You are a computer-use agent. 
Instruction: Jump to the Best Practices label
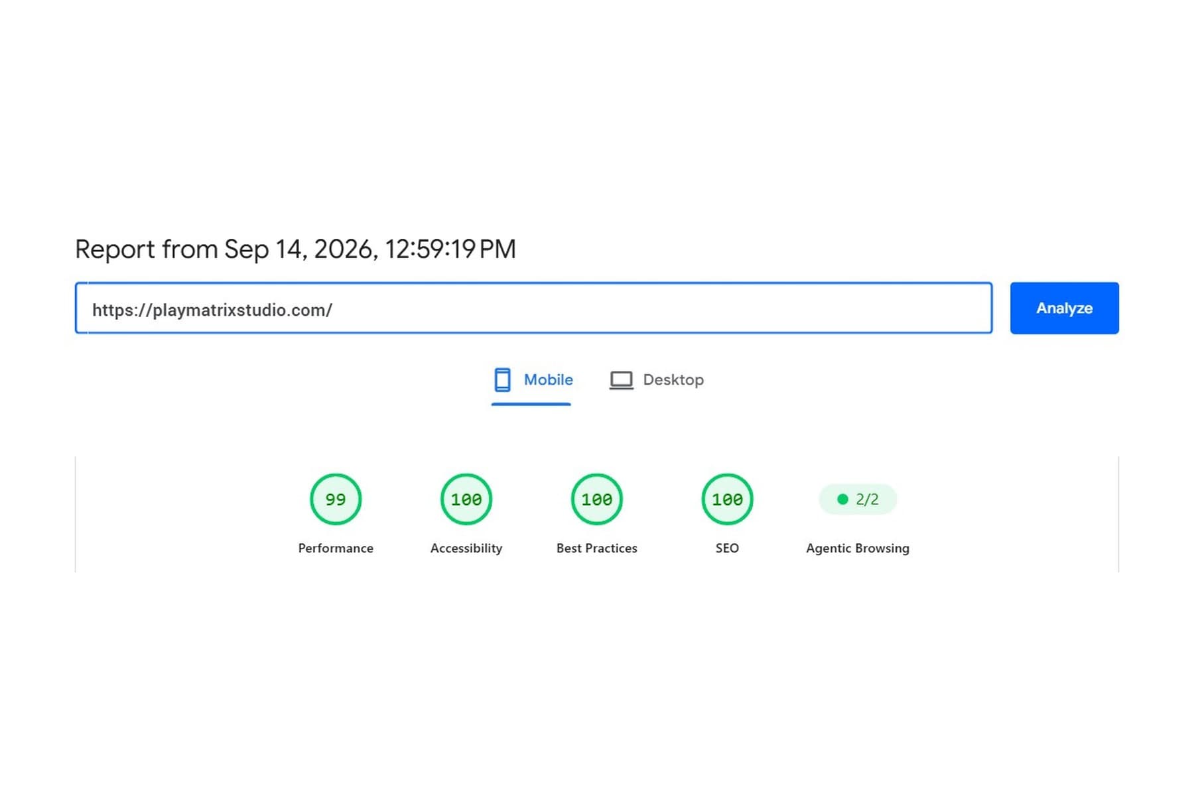point(597,548)
